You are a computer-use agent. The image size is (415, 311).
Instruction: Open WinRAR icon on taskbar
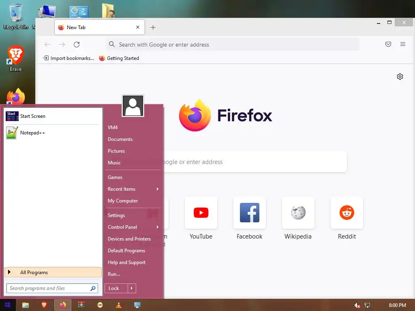[81, 305]
